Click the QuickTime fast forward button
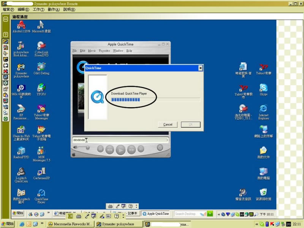The width and height of the screenshot is (304, 228). [x=131, y=150]
